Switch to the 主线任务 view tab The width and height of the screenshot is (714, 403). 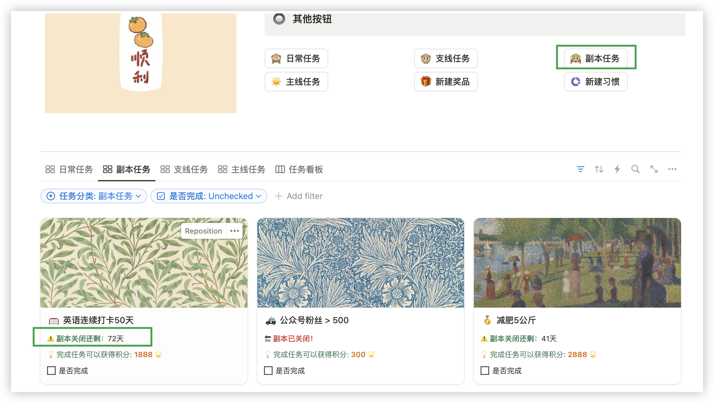(248, 169)
